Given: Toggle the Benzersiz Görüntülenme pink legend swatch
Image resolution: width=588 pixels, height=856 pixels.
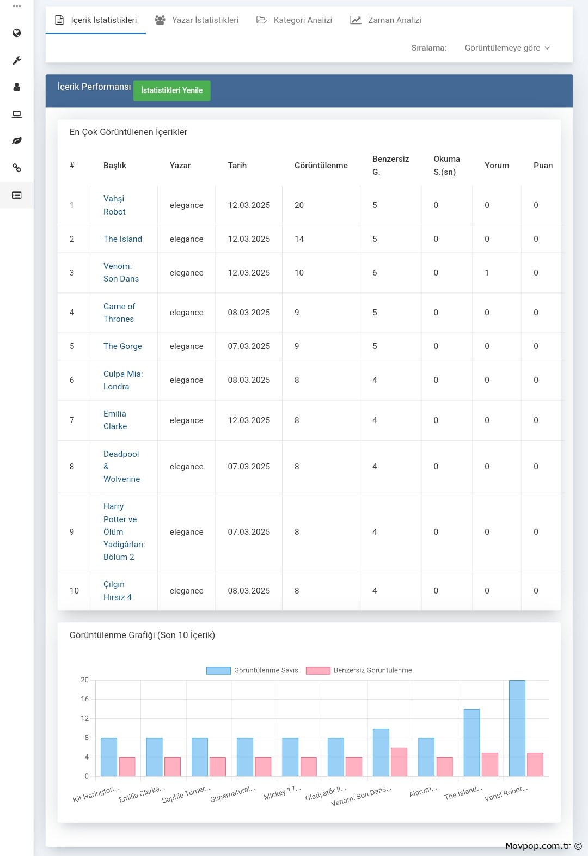Looking at the screenshot, I should pyautogui.click(x=318, y=670).
